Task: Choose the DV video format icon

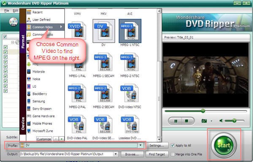Action: pyautogui.click(x=104, y=31)
